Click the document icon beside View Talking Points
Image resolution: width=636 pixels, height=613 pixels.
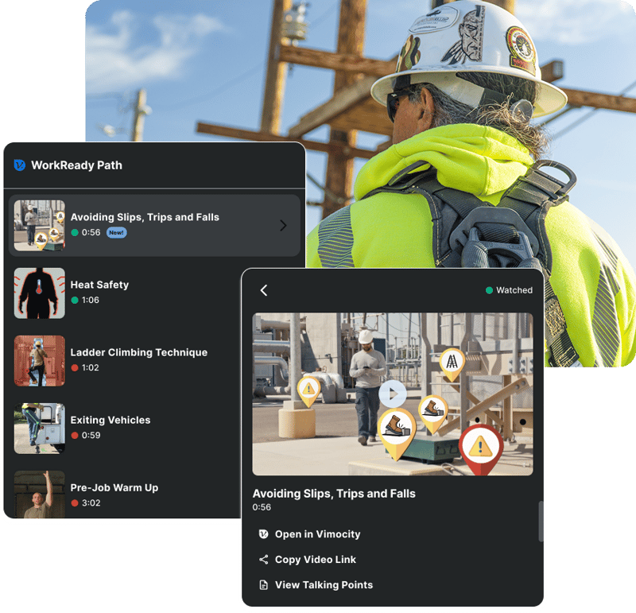click(264, 585)
